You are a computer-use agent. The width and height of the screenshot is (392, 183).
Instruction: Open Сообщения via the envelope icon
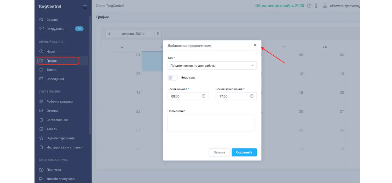[41, 79]
